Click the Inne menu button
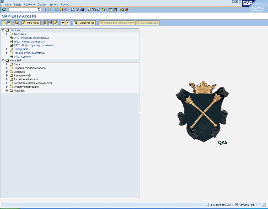 click(31, 23)
